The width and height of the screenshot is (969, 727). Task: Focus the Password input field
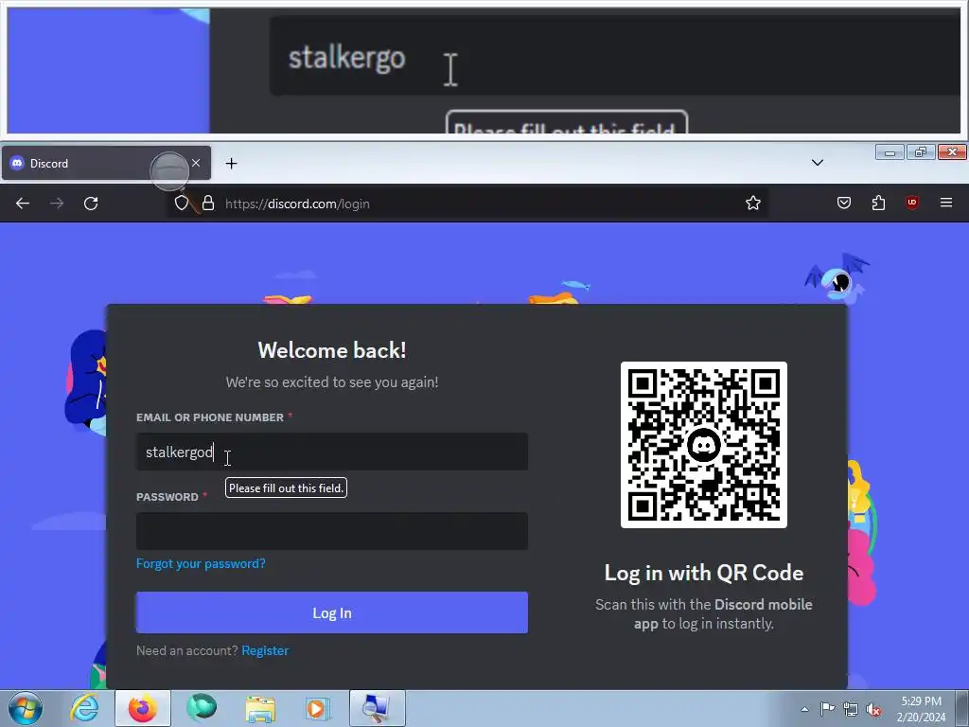tap(332, 531)
